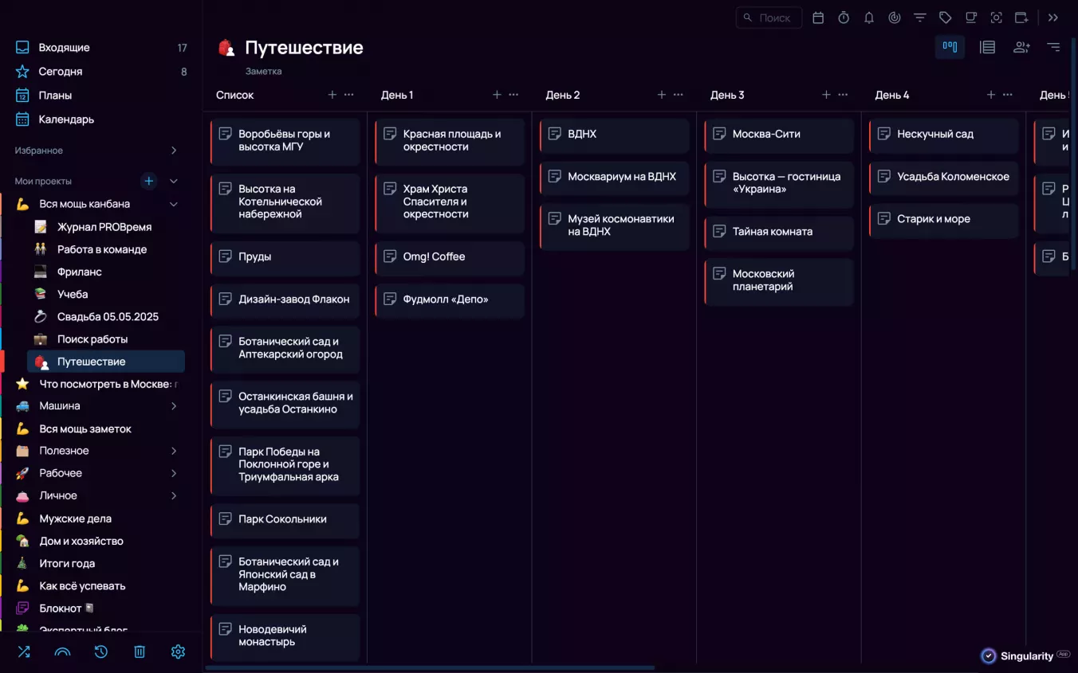The height and width of the screenshot is (673, 1078).
Task: Expand the Личное project
Action: pos(174,495)
